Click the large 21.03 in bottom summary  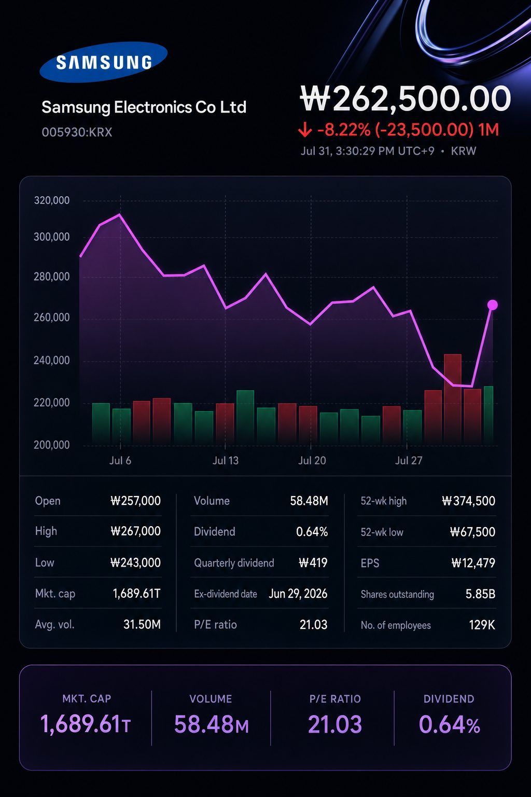[335, 725]
